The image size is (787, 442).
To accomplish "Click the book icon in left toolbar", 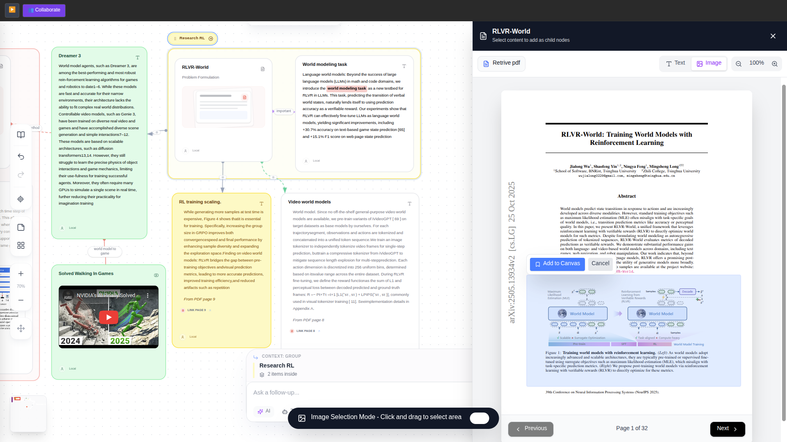I will click(x=21, y=135).
